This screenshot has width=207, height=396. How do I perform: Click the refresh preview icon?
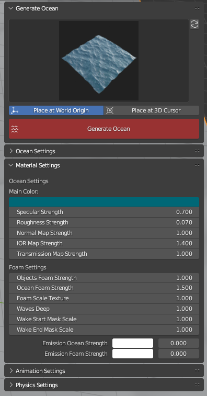(x=194, y=24)
